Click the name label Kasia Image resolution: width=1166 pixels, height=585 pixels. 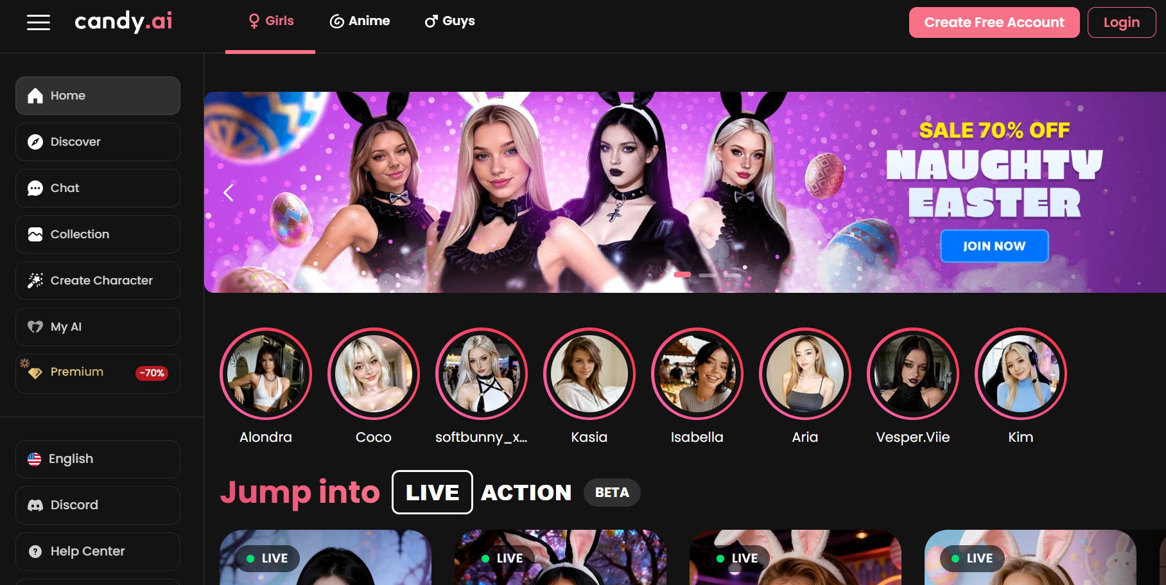[x=589, y=437]
